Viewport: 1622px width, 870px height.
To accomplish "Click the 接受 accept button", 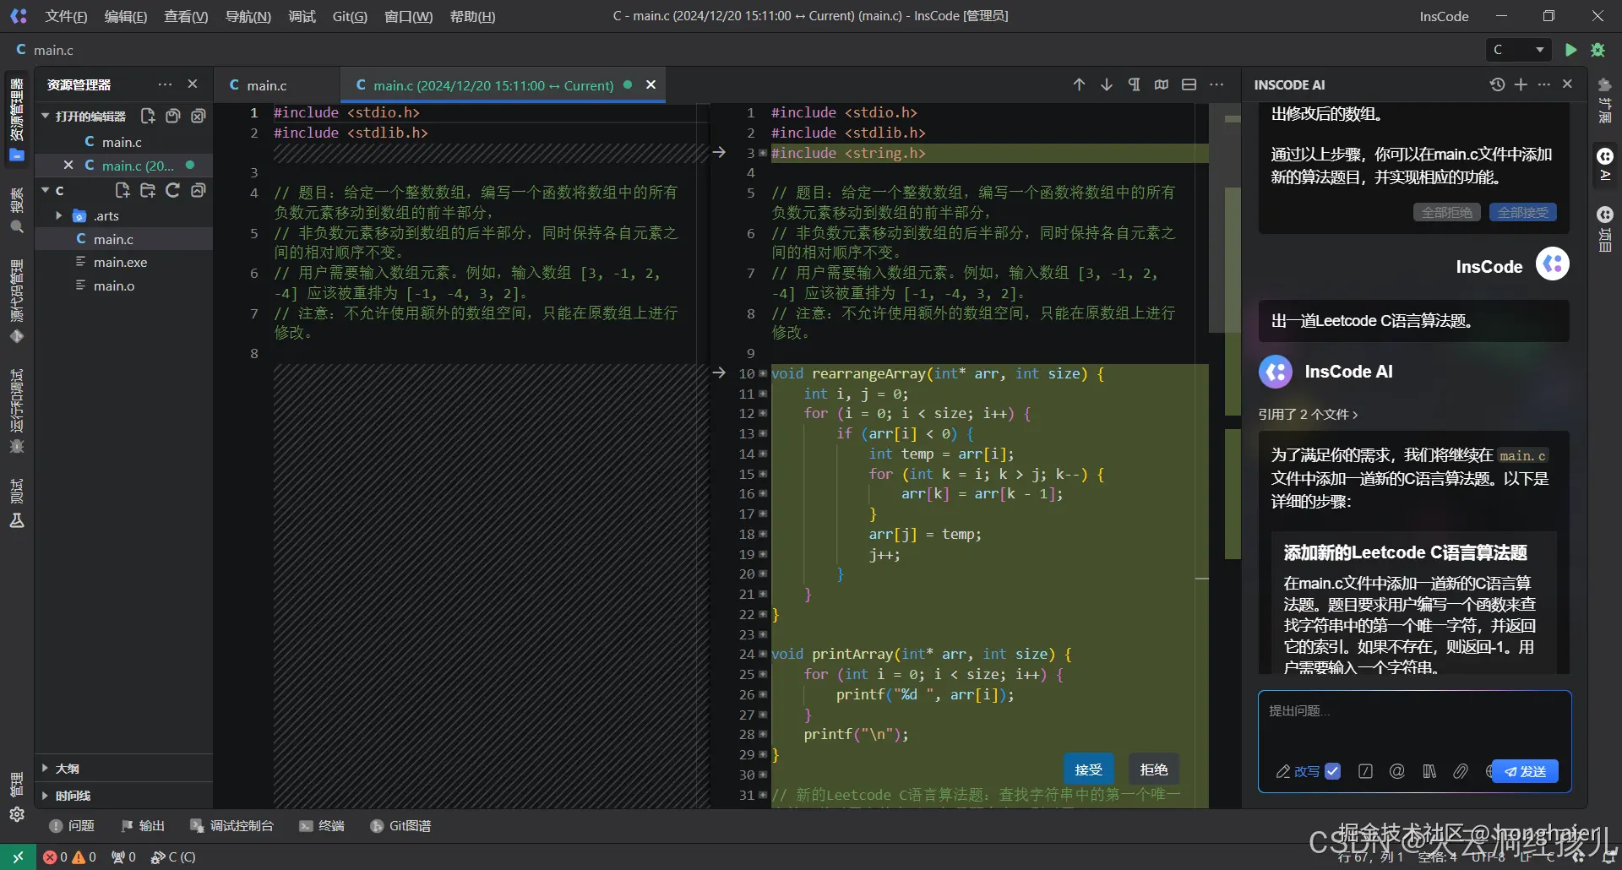I will click(x=1088, y=769).
